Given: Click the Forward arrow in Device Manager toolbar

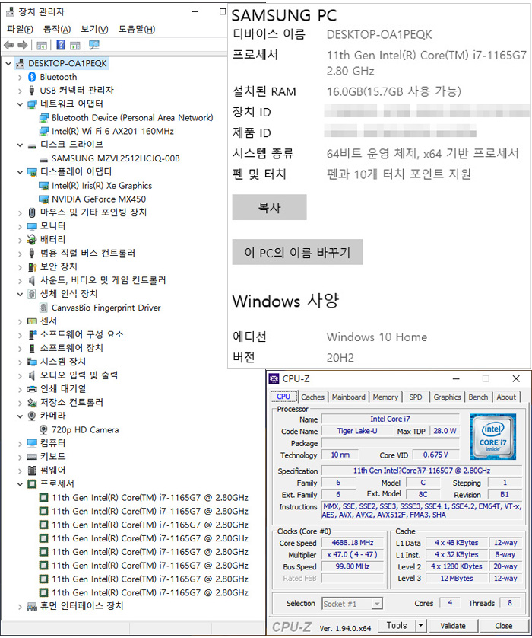Looking at the screenshot, I should coord(23,45).
